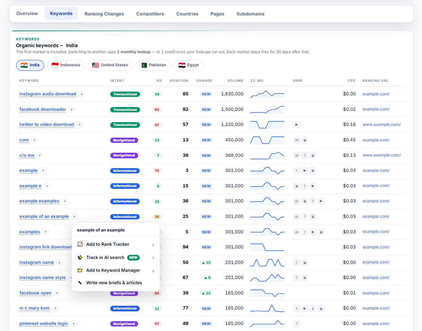Select the India market chip
422x331 pixels.
pyautogui.click(x=30, y=65)
